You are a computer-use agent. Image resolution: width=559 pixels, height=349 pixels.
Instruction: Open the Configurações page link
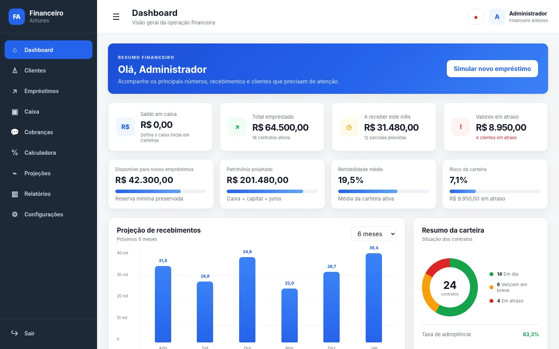pyautogui.click(x=49, y=214)
